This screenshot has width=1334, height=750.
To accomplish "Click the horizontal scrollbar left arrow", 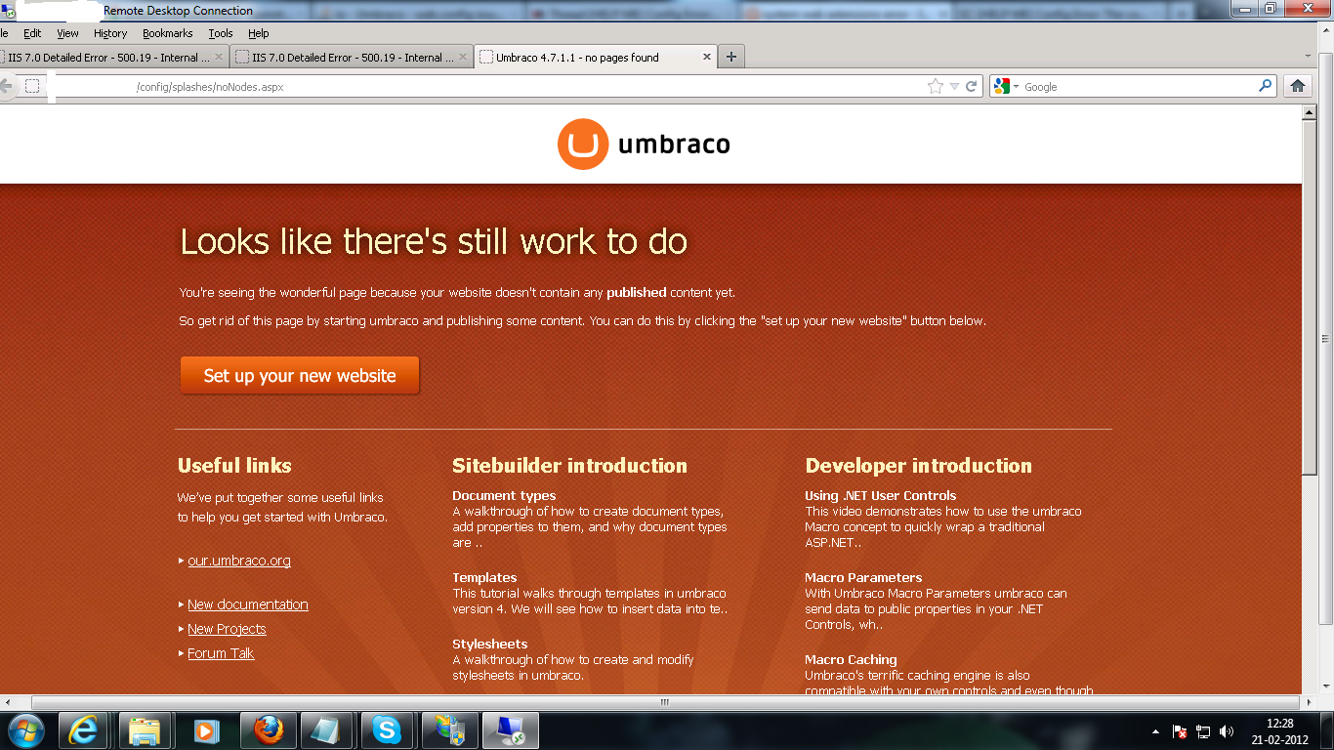I will pos(8,702).
